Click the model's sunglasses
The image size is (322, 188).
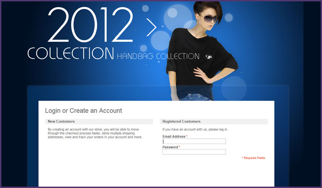click(x=208, y=19)
